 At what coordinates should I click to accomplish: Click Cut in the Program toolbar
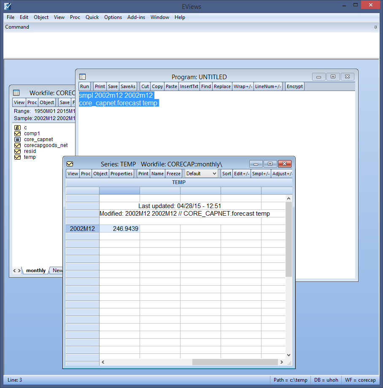point(145,86)
